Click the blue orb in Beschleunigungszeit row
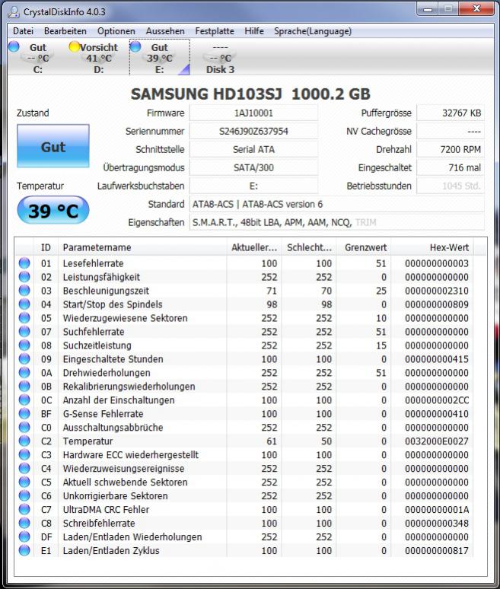The image size is (500, 589). point(24,291)
